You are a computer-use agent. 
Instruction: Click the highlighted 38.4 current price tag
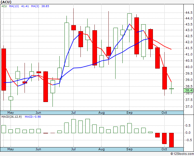point(188,90)
